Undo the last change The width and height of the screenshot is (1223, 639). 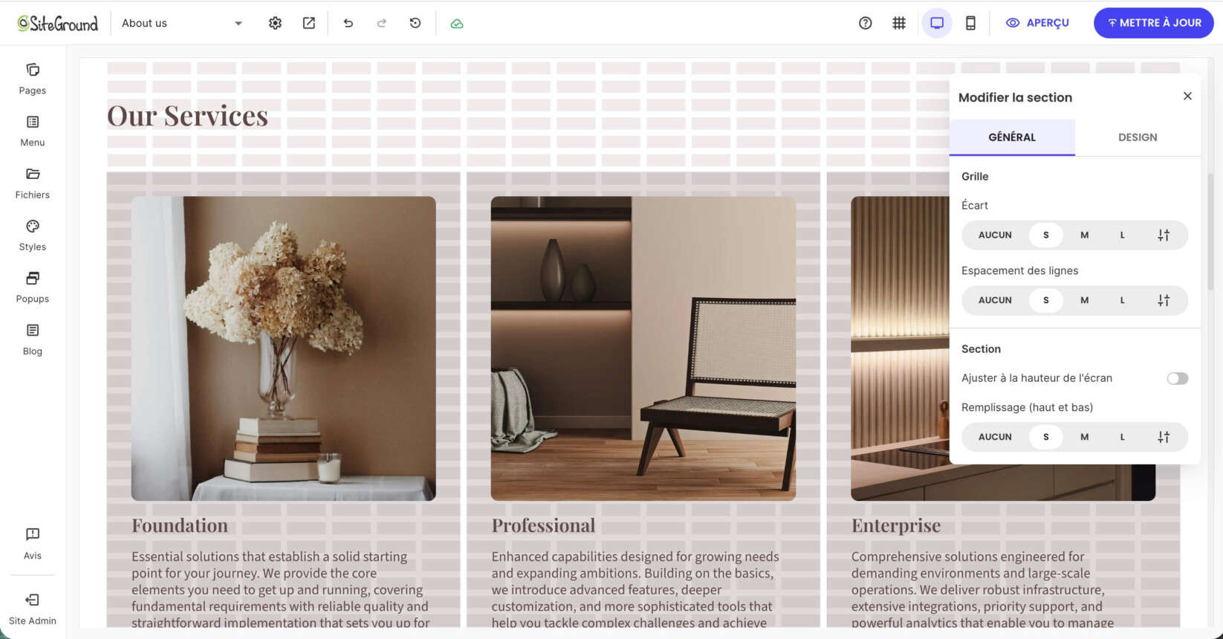[348, 23]
